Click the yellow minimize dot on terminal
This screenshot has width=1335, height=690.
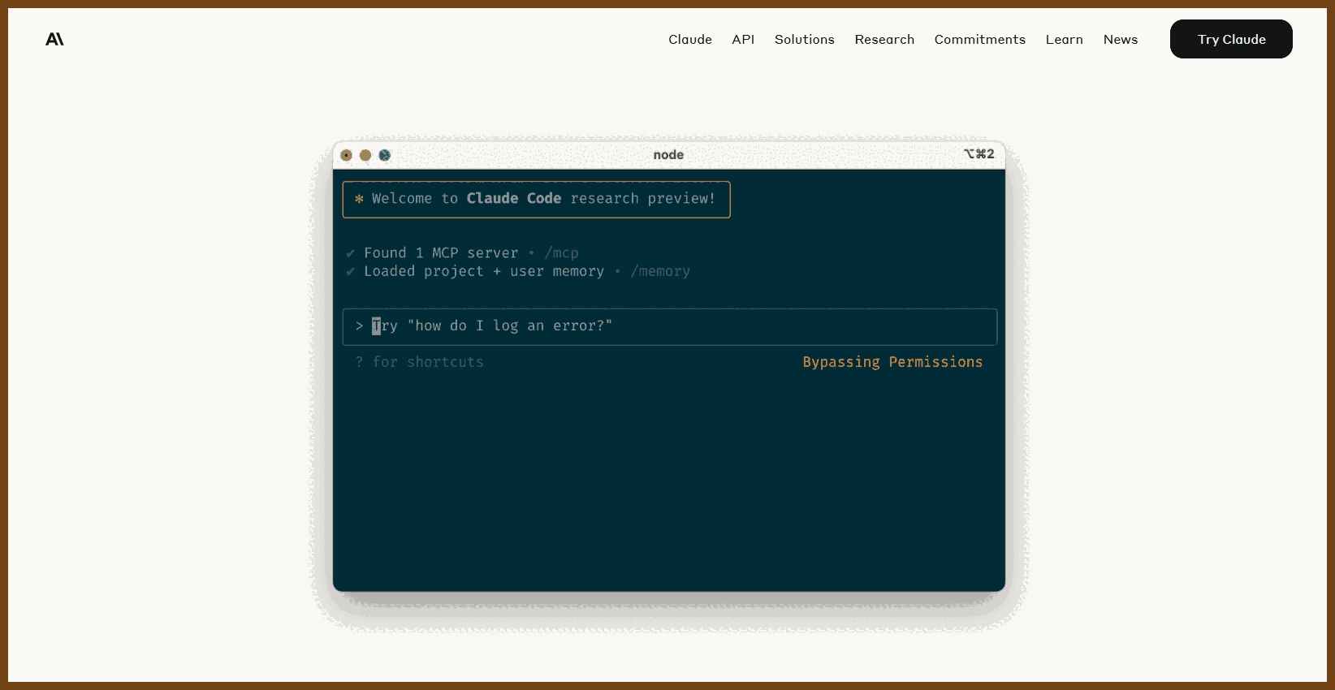[x=365, y=155]
